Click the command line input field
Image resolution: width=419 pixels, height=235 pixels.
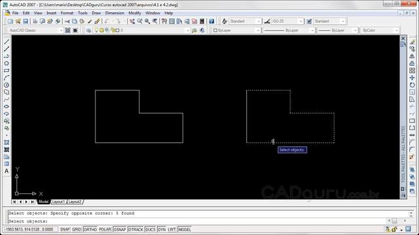tap(196, 221)
